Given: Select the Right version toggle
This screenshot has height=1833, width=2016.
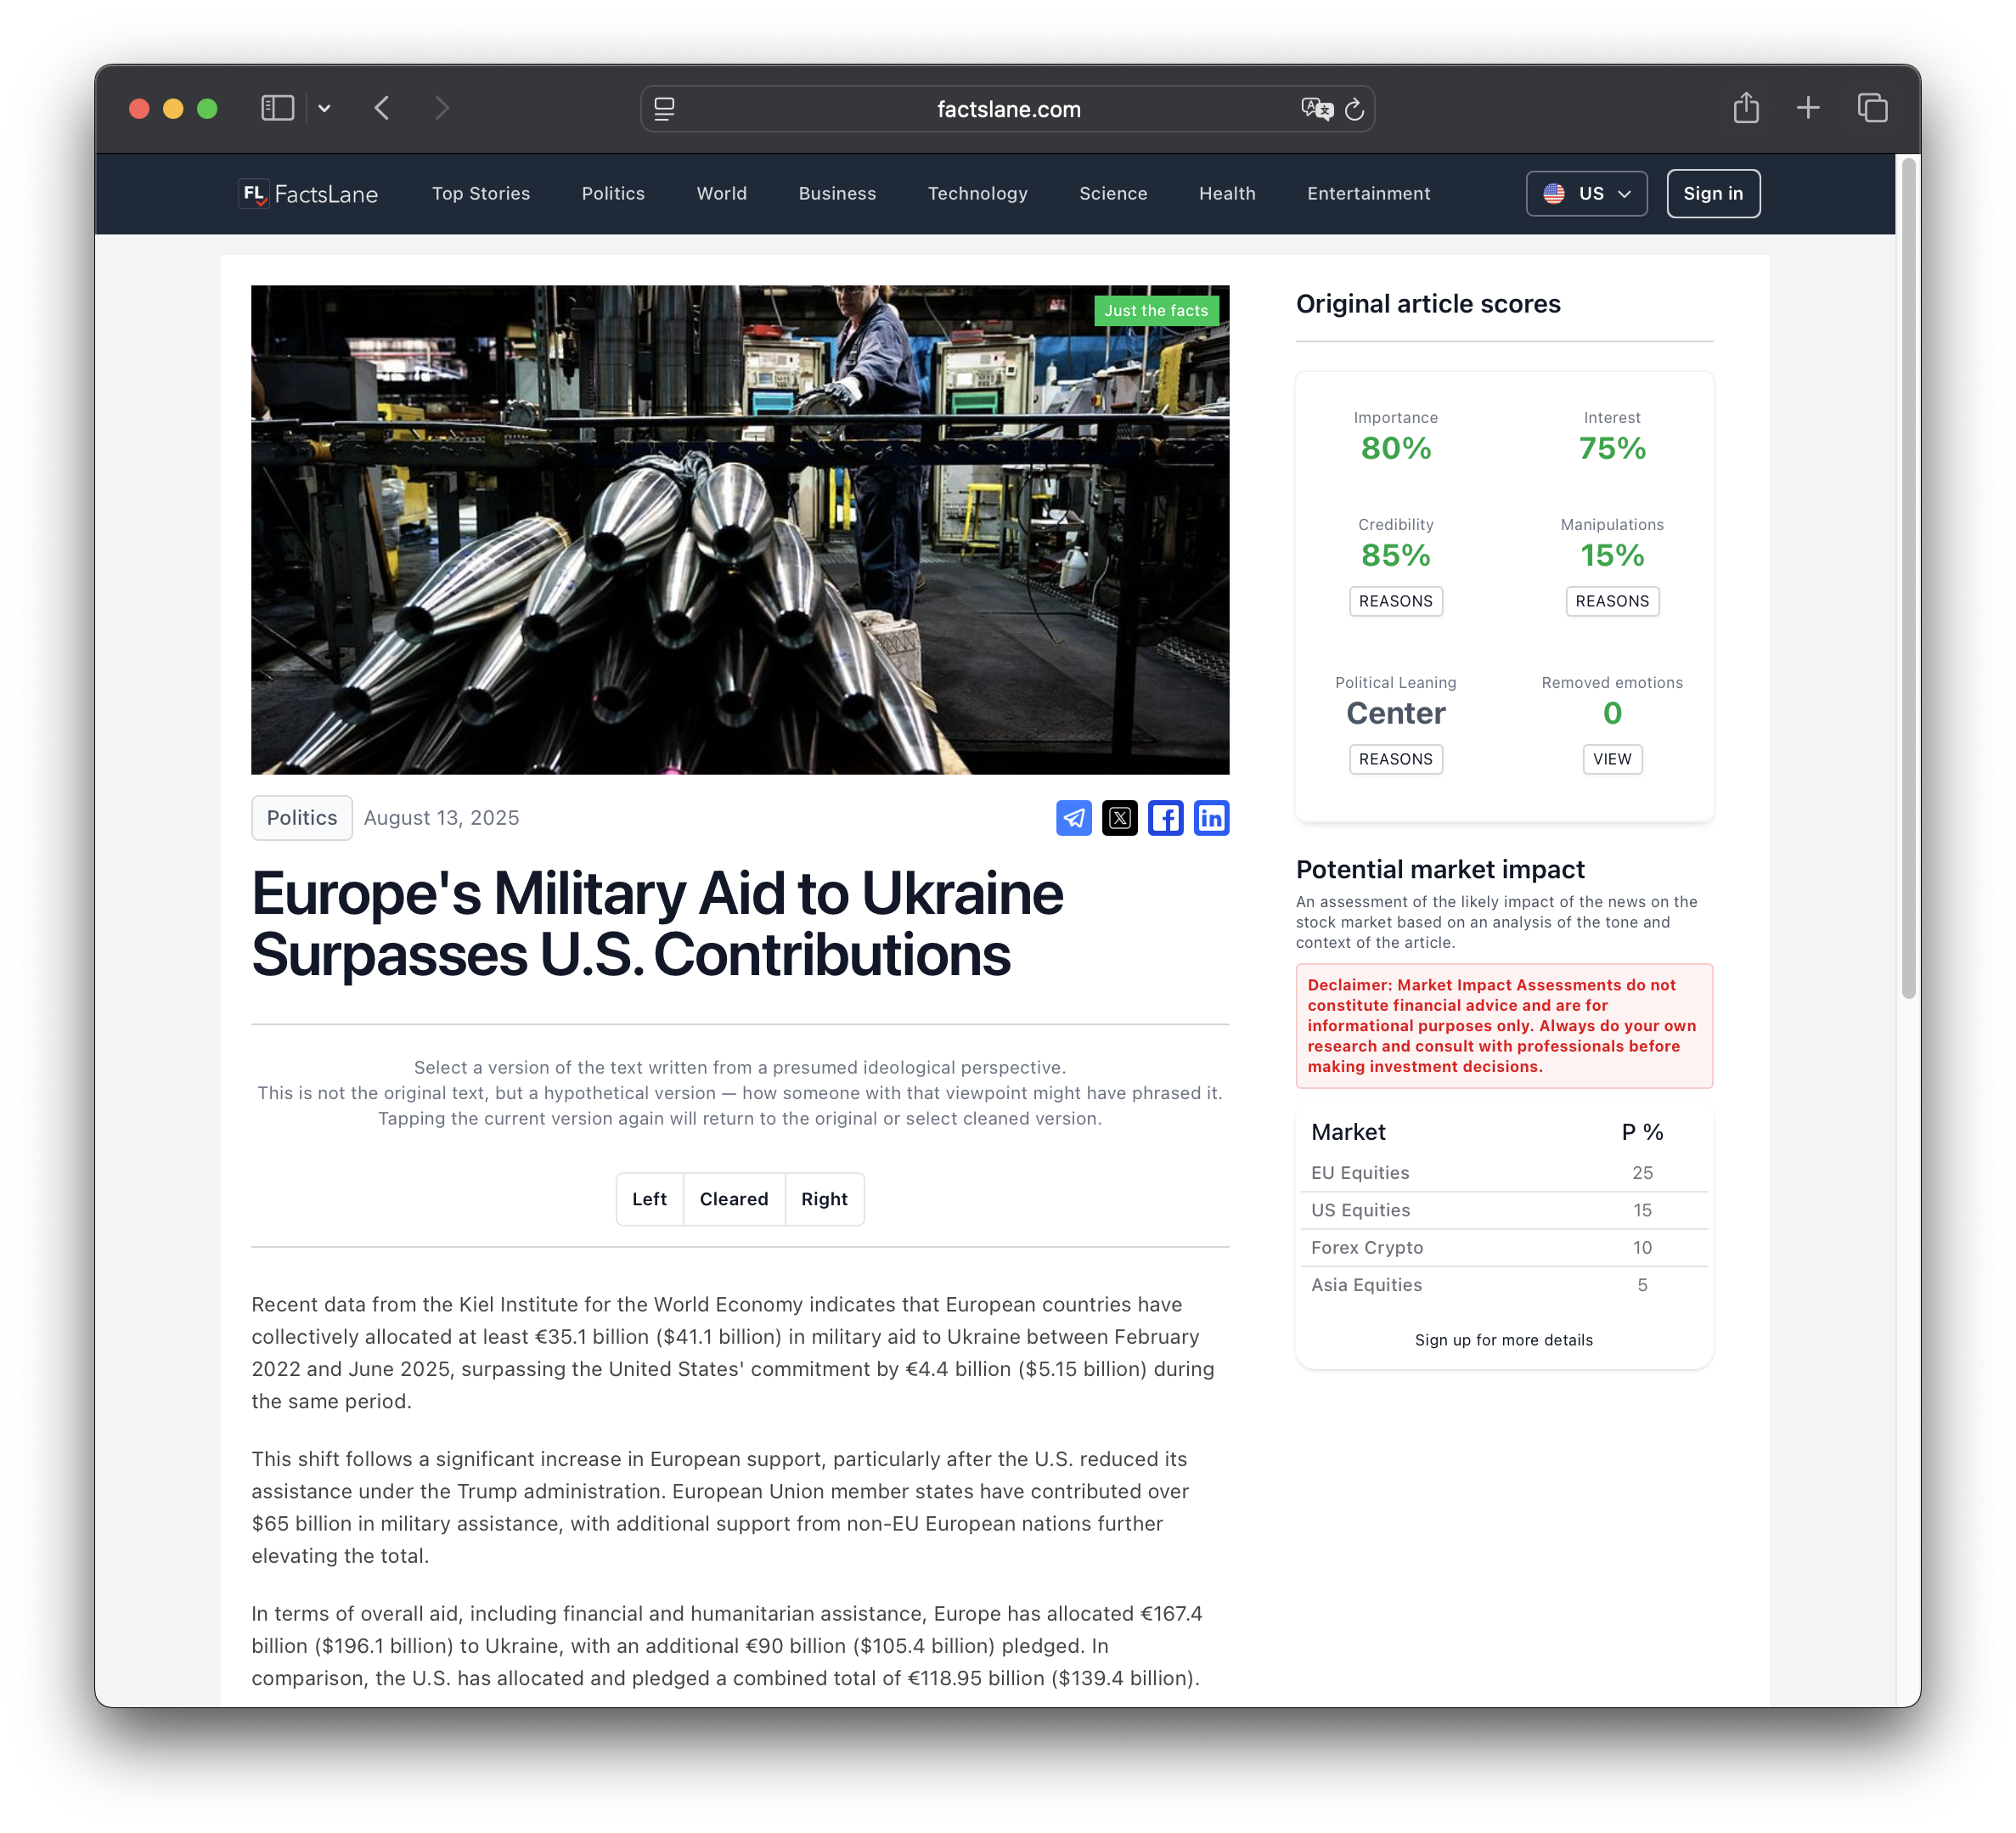Looking at the screenshot, I should [824, 1199].
